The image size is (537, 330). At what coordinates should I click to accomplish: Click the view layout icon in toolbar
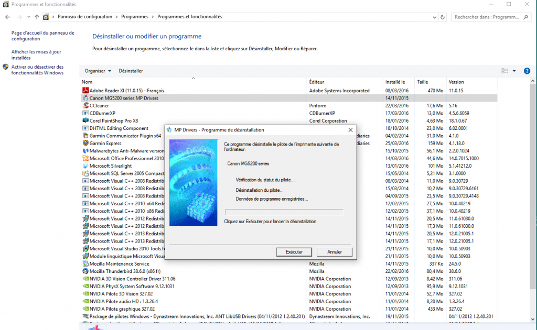click(505, 71)
